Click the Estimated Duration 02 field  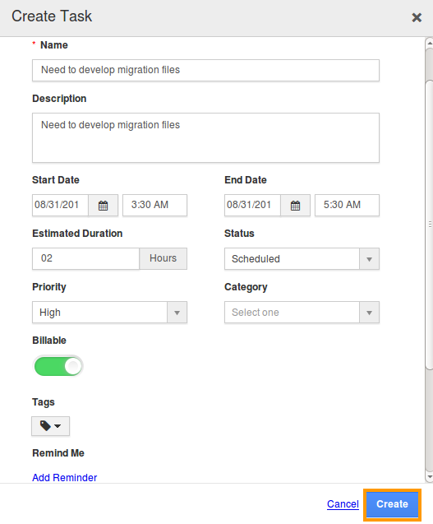(x=85, y=258)
